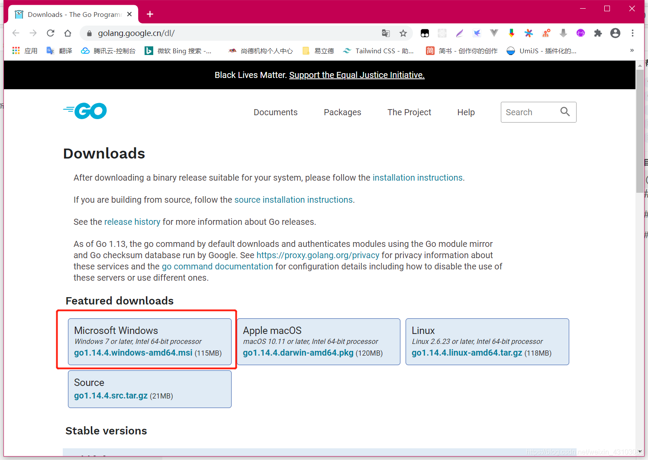Open the proxy.golang.org/privacy link

tap(318, 255)
